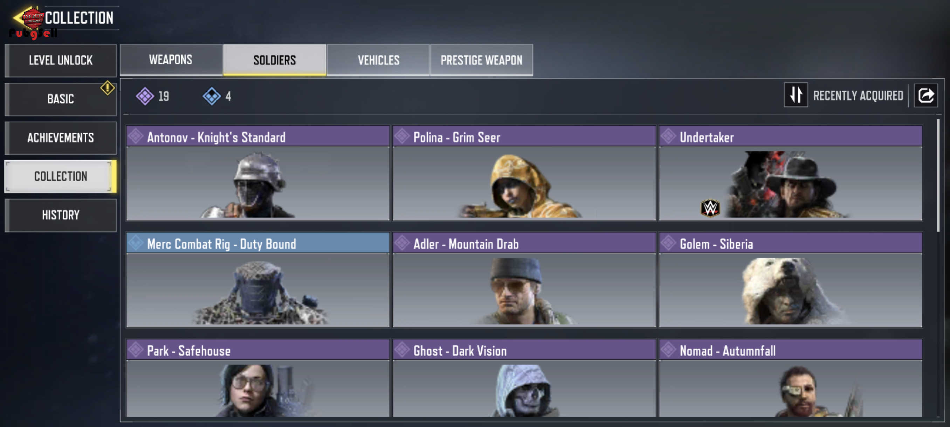950x427 pixels.
Task: Click the WWE logo on Undertaker card
Action: 710,208
